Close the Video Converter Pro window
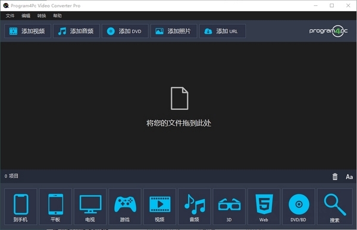Viewport: 357px width, 230px height. coord(348,5)
